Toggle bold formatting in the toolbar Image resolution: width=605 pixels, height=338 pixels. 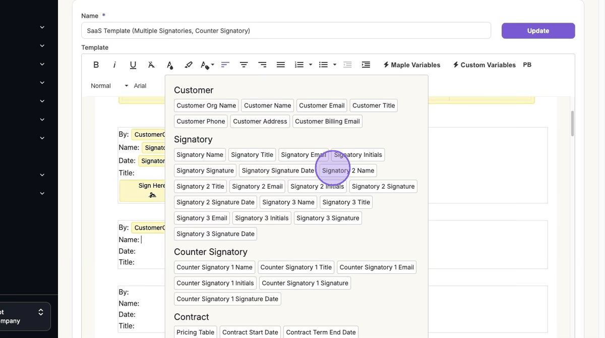click(x=96, y=65)
